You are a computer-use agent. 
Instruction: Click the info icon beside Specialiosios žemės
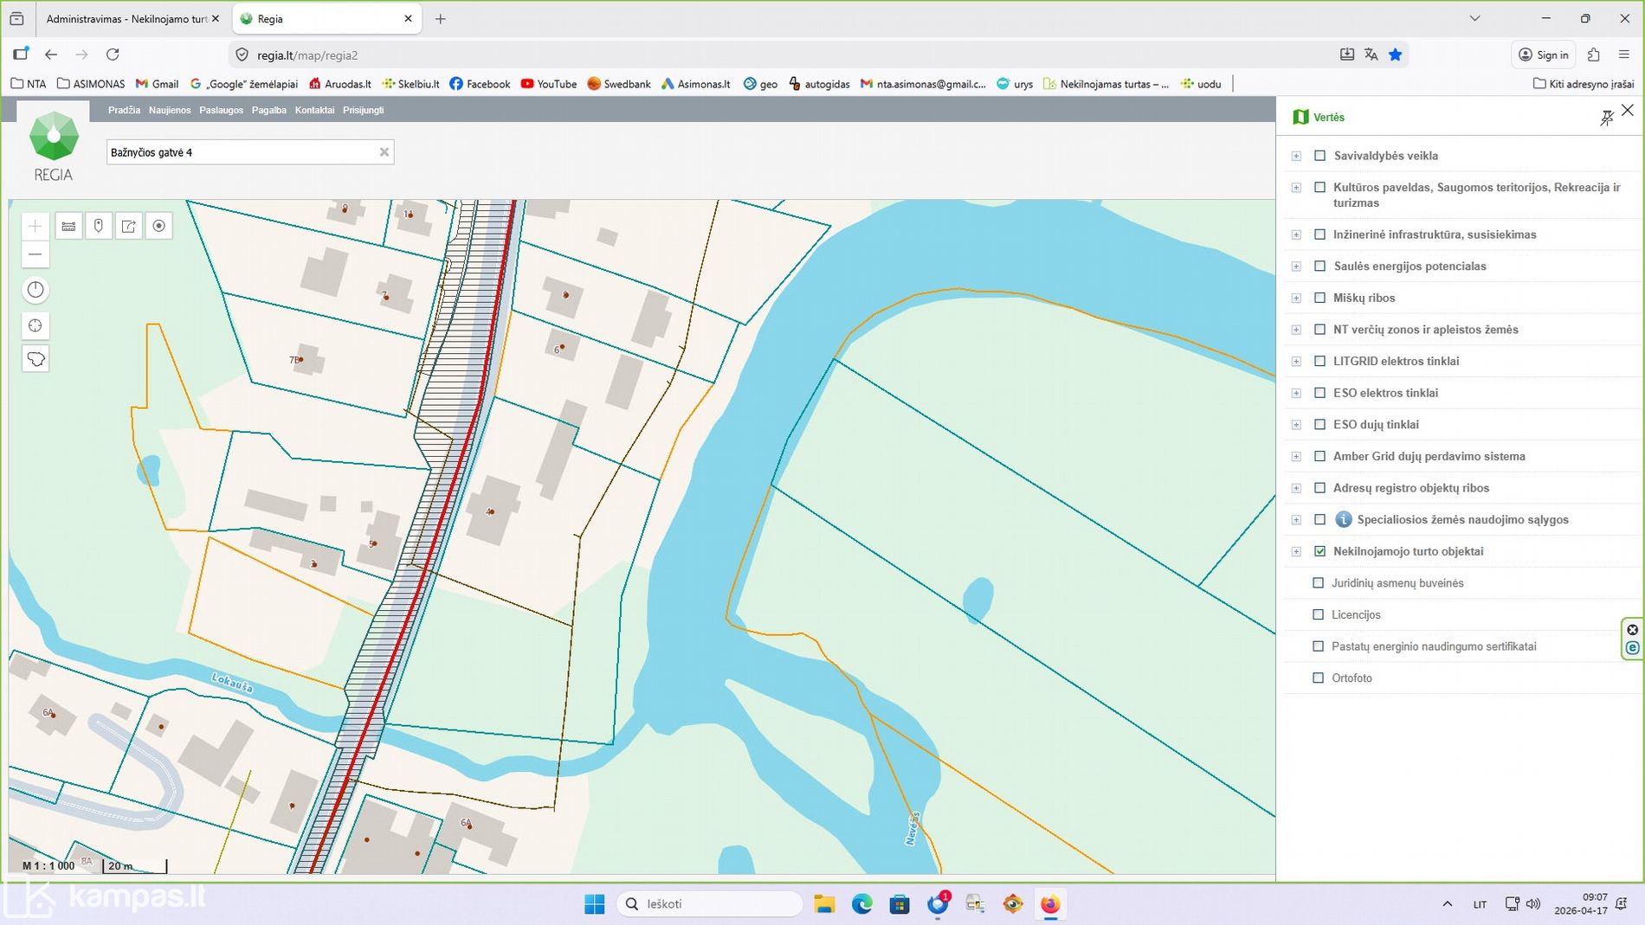[1343, 520]
